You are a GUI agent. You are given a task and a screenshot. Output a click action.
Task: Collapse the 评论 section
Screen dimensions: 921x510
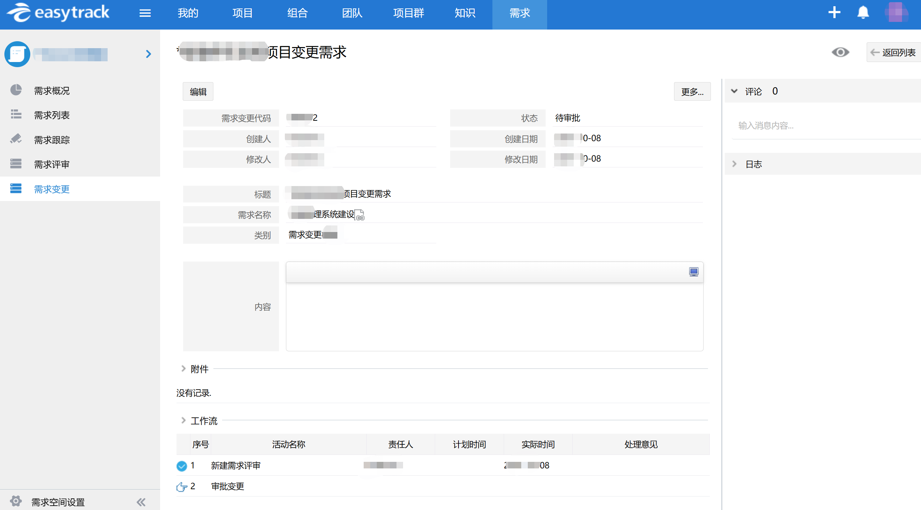[734, 91]
